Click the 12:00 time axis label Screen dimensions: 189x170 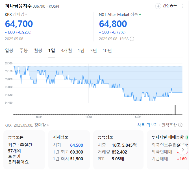pos(89,117)
